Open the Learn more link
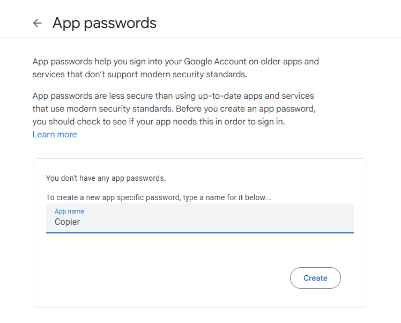The image size is (401, 323). click(x=55, y=135)
